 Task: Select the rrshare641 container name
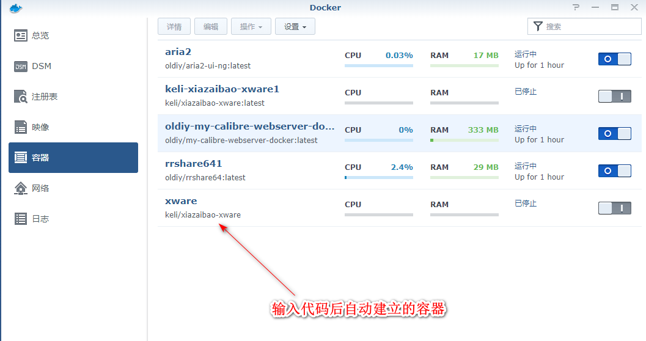click(193, 164)
